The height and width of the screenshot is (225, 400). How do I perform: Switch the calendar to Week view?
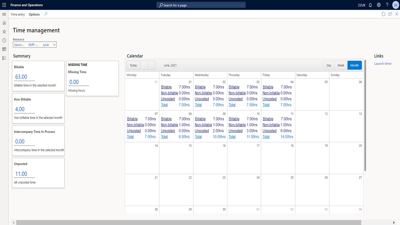pos(341,65)
